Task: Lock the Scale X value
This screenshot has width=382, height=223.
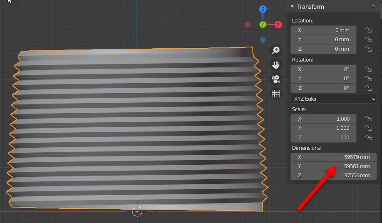Action: point(369,119)
